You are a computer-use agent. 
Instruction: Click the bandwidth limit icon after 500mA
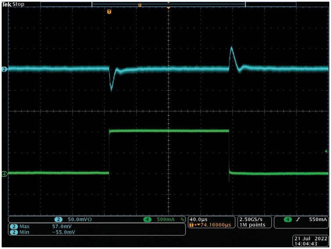pos(183,220)
